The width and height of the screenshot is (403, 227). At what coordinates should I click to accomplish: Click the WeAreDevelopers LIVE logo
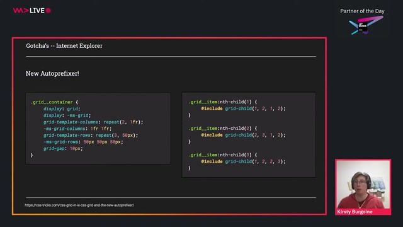31,11
